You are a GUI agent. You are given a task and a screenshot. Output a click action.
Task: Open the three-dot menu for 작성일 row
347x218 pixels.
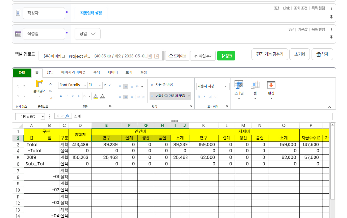click(331, 29)
